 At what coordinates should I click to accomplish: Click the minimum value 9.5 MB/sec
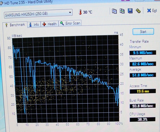[x=143, y=53]
